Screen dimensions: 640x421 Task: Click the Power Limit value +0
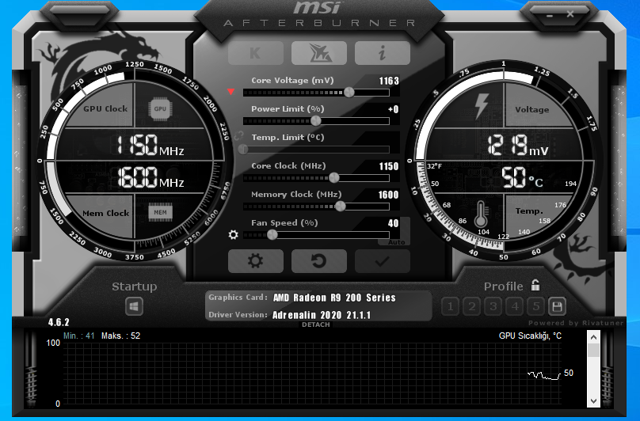coord(393,109)
